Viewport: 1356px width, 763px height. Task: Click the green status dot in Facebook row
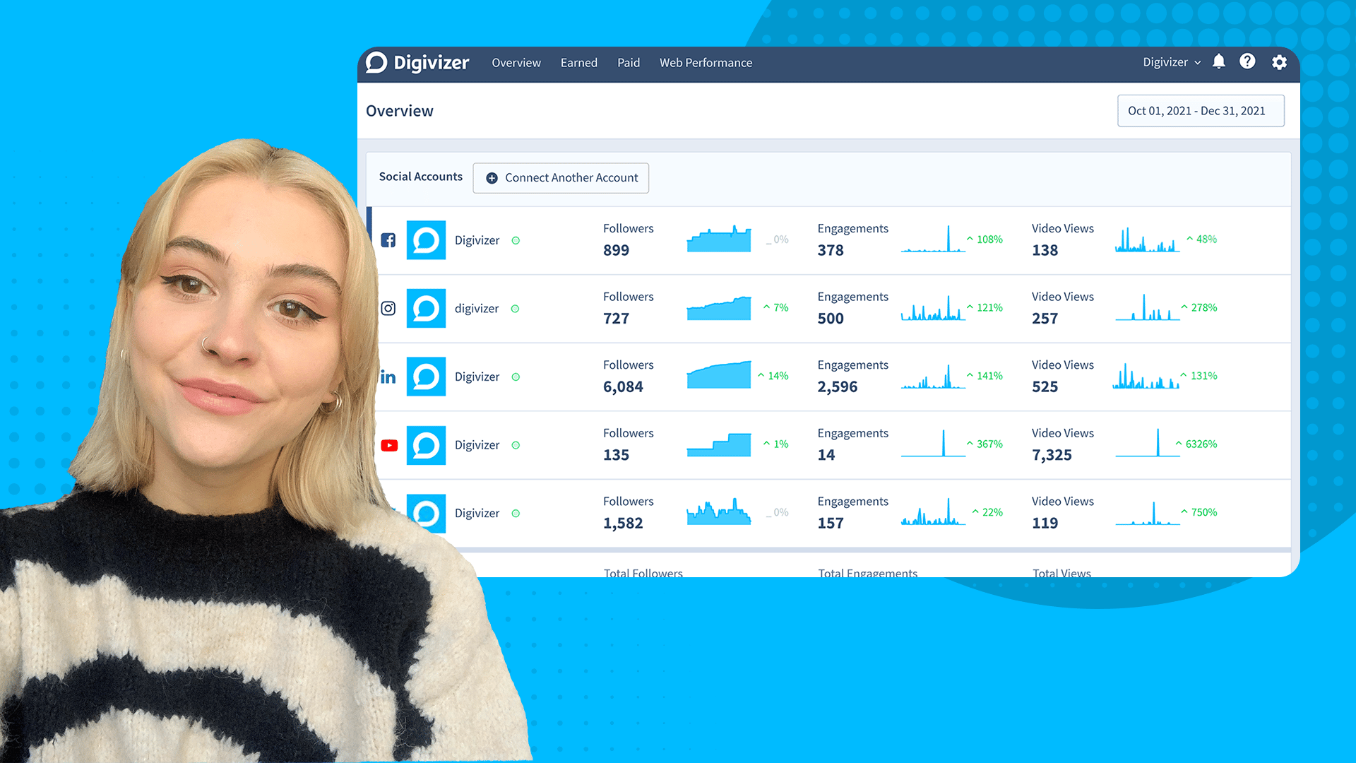pos(516,241)
